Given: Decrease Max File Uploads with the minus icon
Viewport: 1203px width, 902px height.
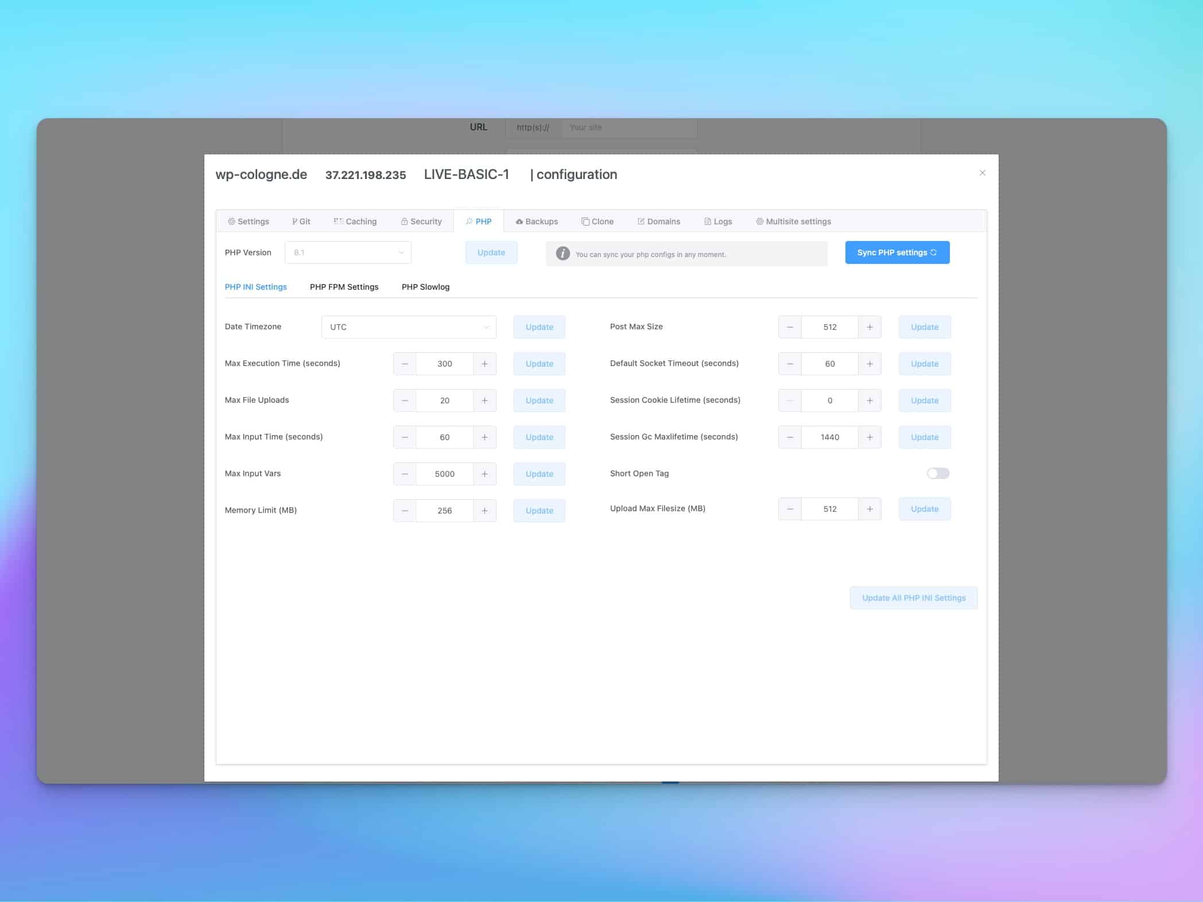Looking at the screenshot, I should pos(405,401).
